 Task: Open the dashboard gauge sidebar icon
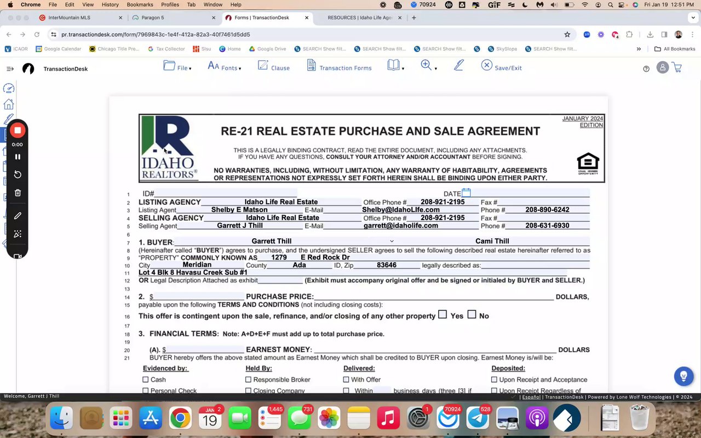click(x=9, y=88)
